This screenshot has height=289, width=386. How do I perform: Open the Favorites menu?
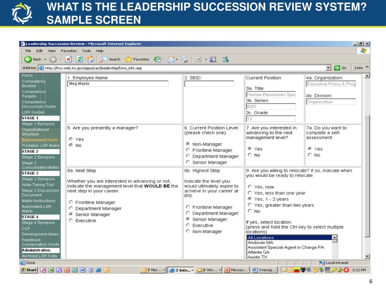click(69, 51)
